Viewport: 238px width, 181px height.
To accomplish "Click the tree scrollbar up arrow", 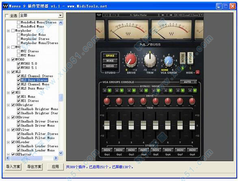I will pyautogui.click(x=61, y=23).
